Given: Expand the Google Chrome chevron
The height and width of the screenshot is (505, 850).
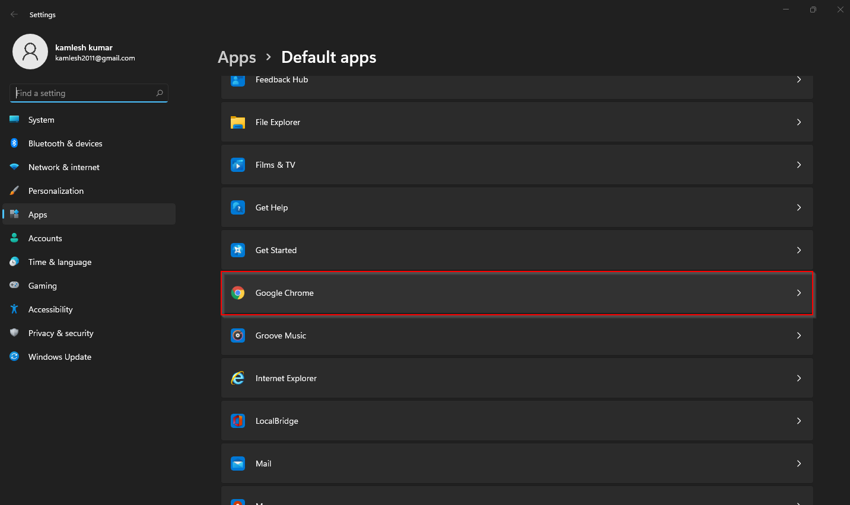Looking at the screenshot, I should click(799, 293).
